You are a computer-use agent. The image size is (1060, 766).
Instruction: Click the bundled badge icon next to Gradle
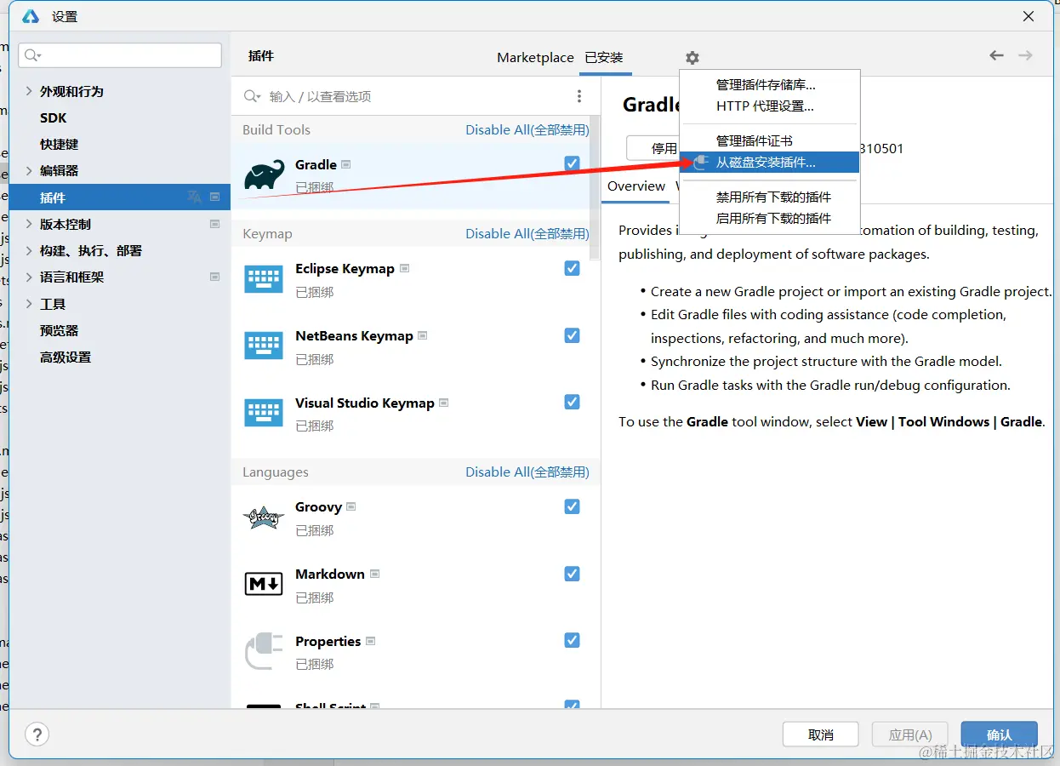pos(346,164)
